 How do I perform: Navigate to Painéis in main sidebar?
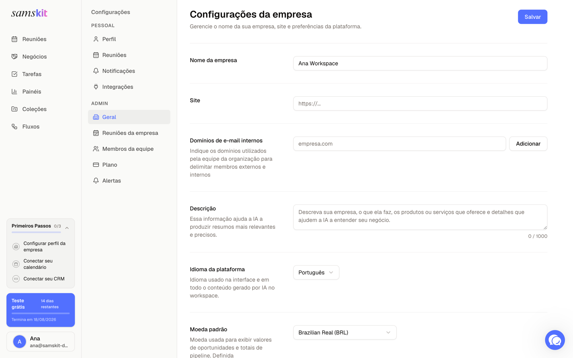41,91
